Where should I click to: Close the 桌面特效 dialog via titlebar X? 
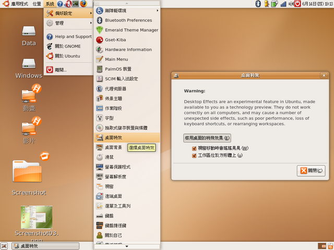[324, 76]
